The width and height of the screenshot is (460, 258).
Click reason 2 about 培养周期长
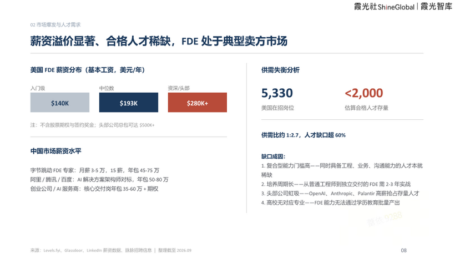[x=336, y=184]
